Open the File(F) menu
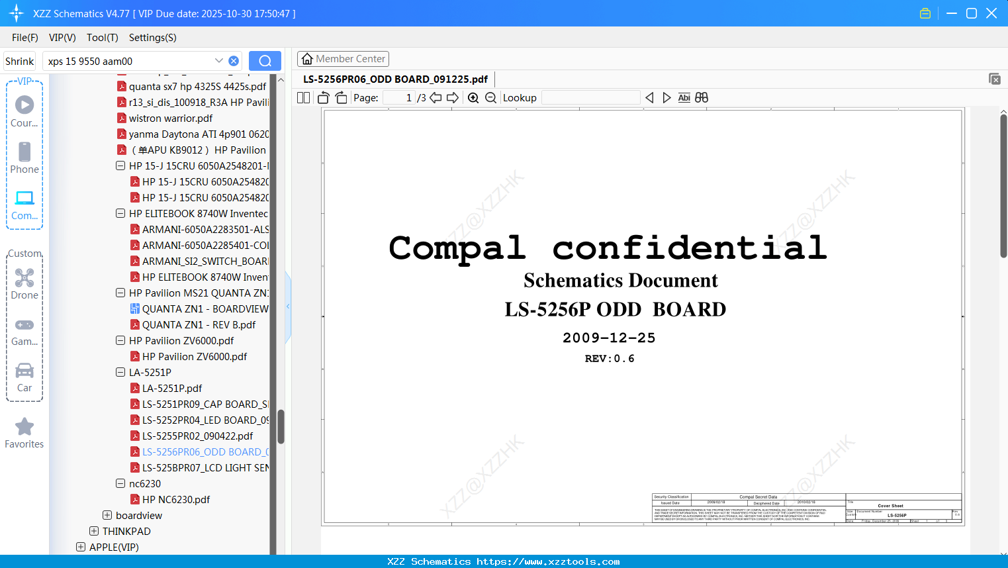This screenshot has height=568, width=1008. (25, 38)
